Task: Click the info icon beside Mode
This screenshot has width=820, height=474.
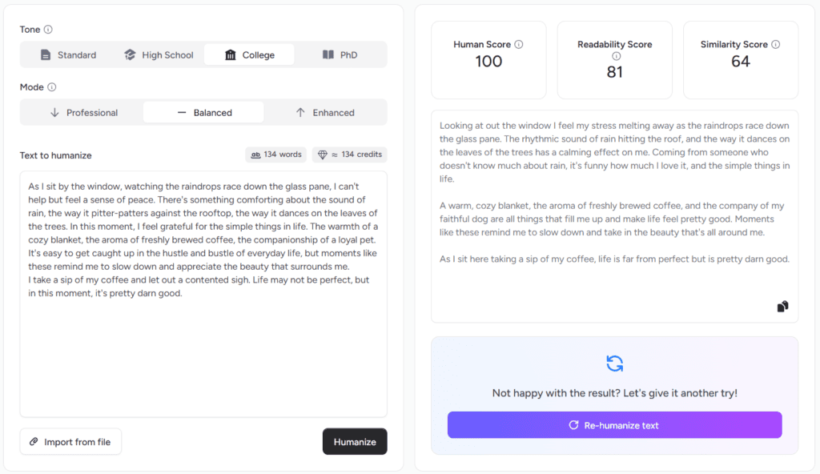Action: point(52,87)
